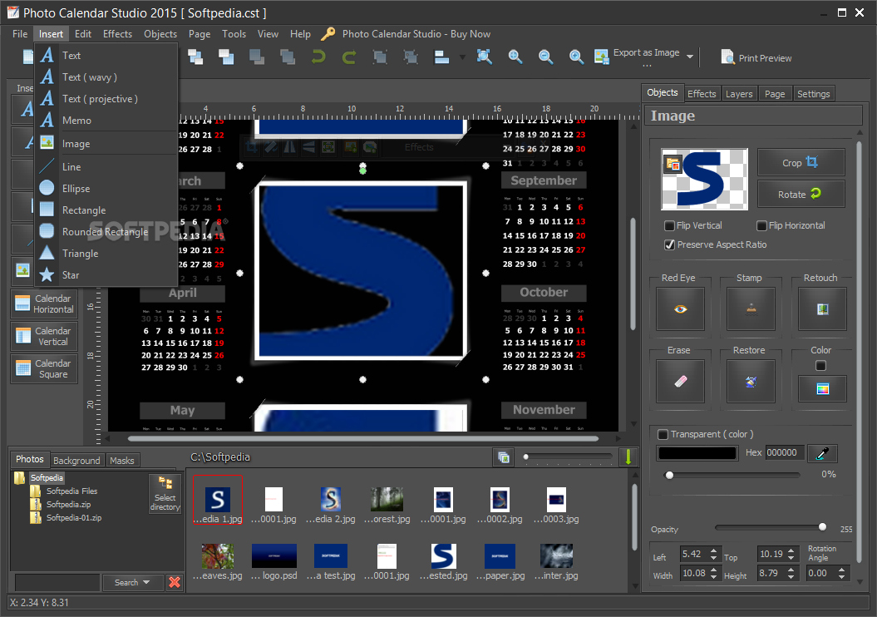The image size is (877, 617).
Task: Open the Effects menu in menu bar
Action: (117, 33)
